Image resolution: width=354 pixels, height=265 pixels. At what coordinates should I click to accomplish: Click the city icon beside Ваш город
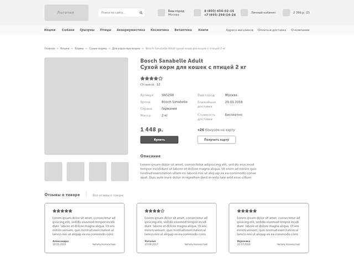click(x=161, y=12)
